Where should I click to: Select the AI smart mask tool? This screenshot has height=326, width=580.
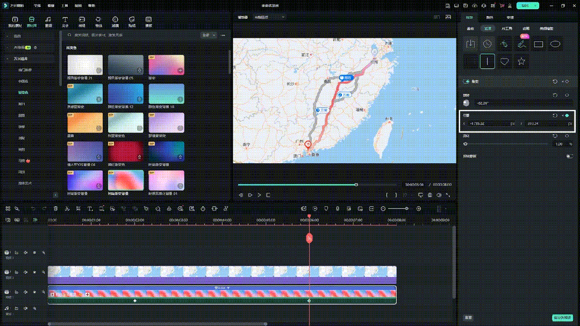[521, 44]
